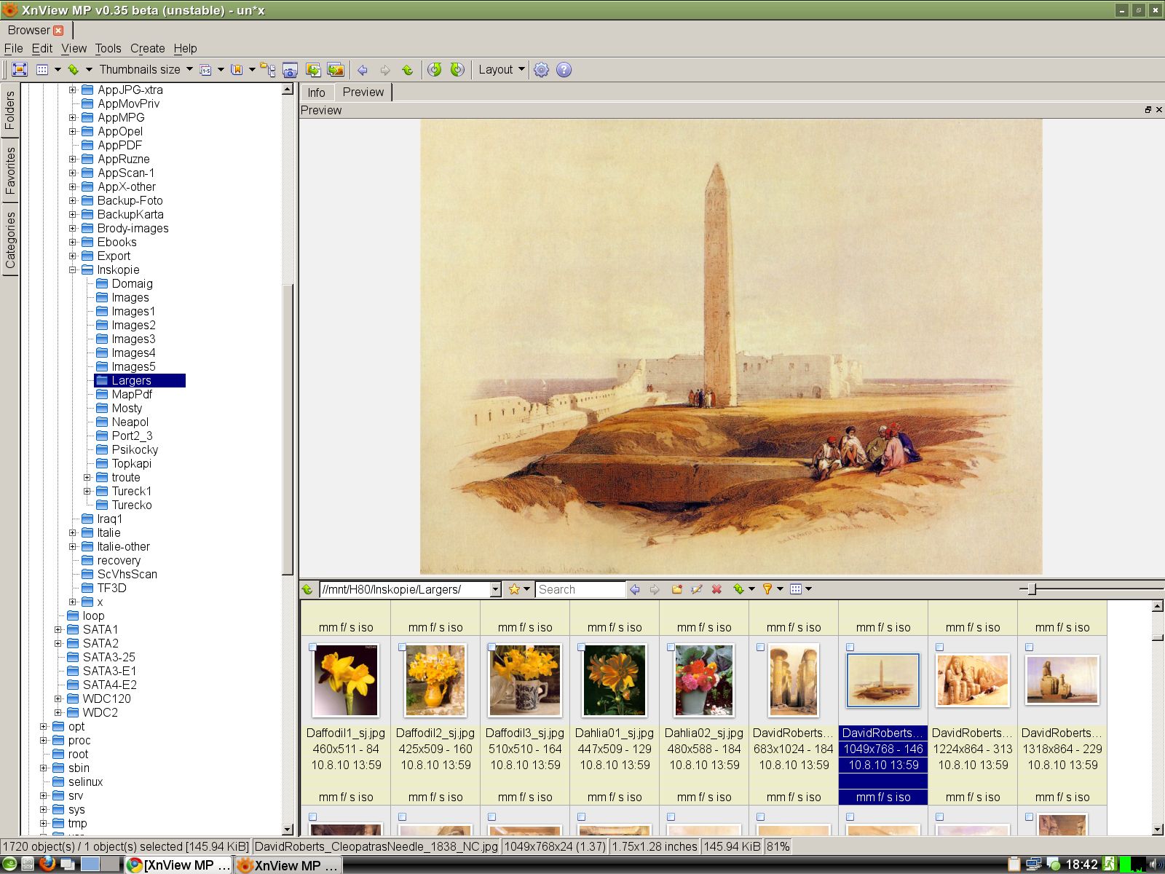The width and height of the screenshot is (1165, 874).
Task: Close the Browser tab with red X
Action: 58,31
